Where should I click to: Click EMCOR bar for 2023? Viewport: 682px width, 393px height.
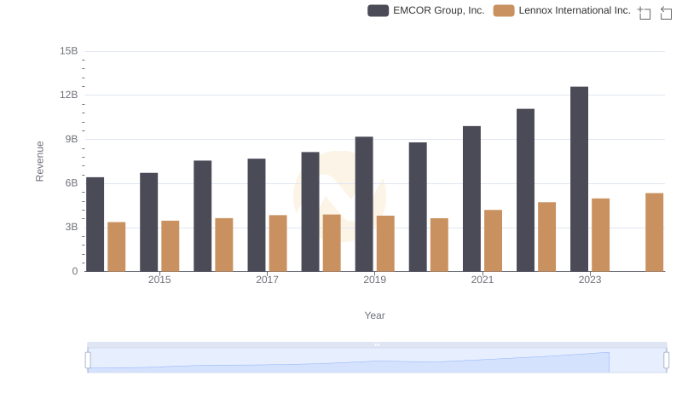(579, 179)
